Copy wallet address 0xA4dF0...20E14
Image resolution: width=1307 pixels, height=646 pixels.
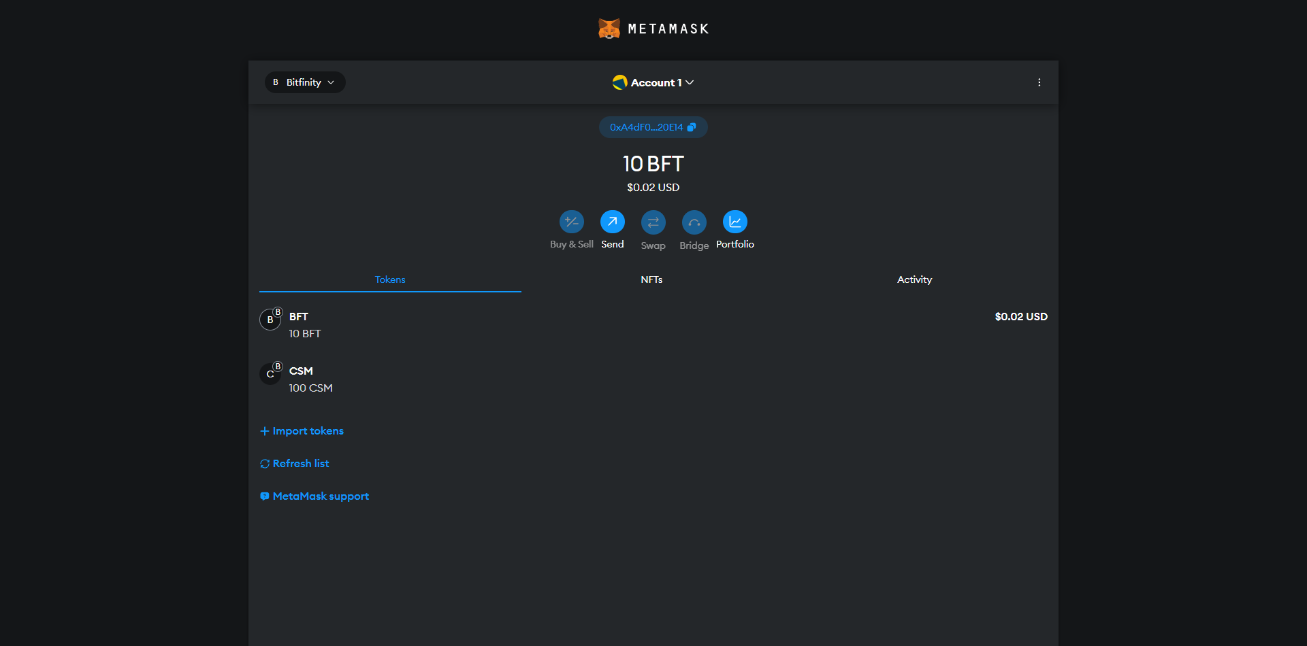(653, 127)
